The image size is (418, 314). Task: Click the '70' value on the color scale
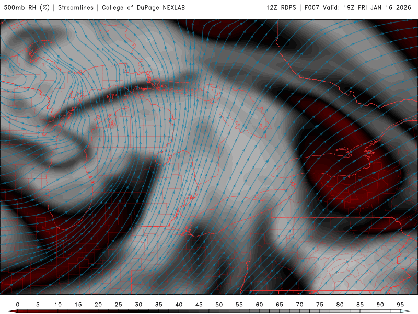pos(299,305)
